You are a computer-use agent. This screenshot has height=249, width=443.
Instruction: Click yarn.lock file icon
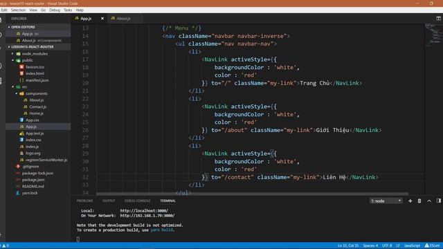point(18,193)
